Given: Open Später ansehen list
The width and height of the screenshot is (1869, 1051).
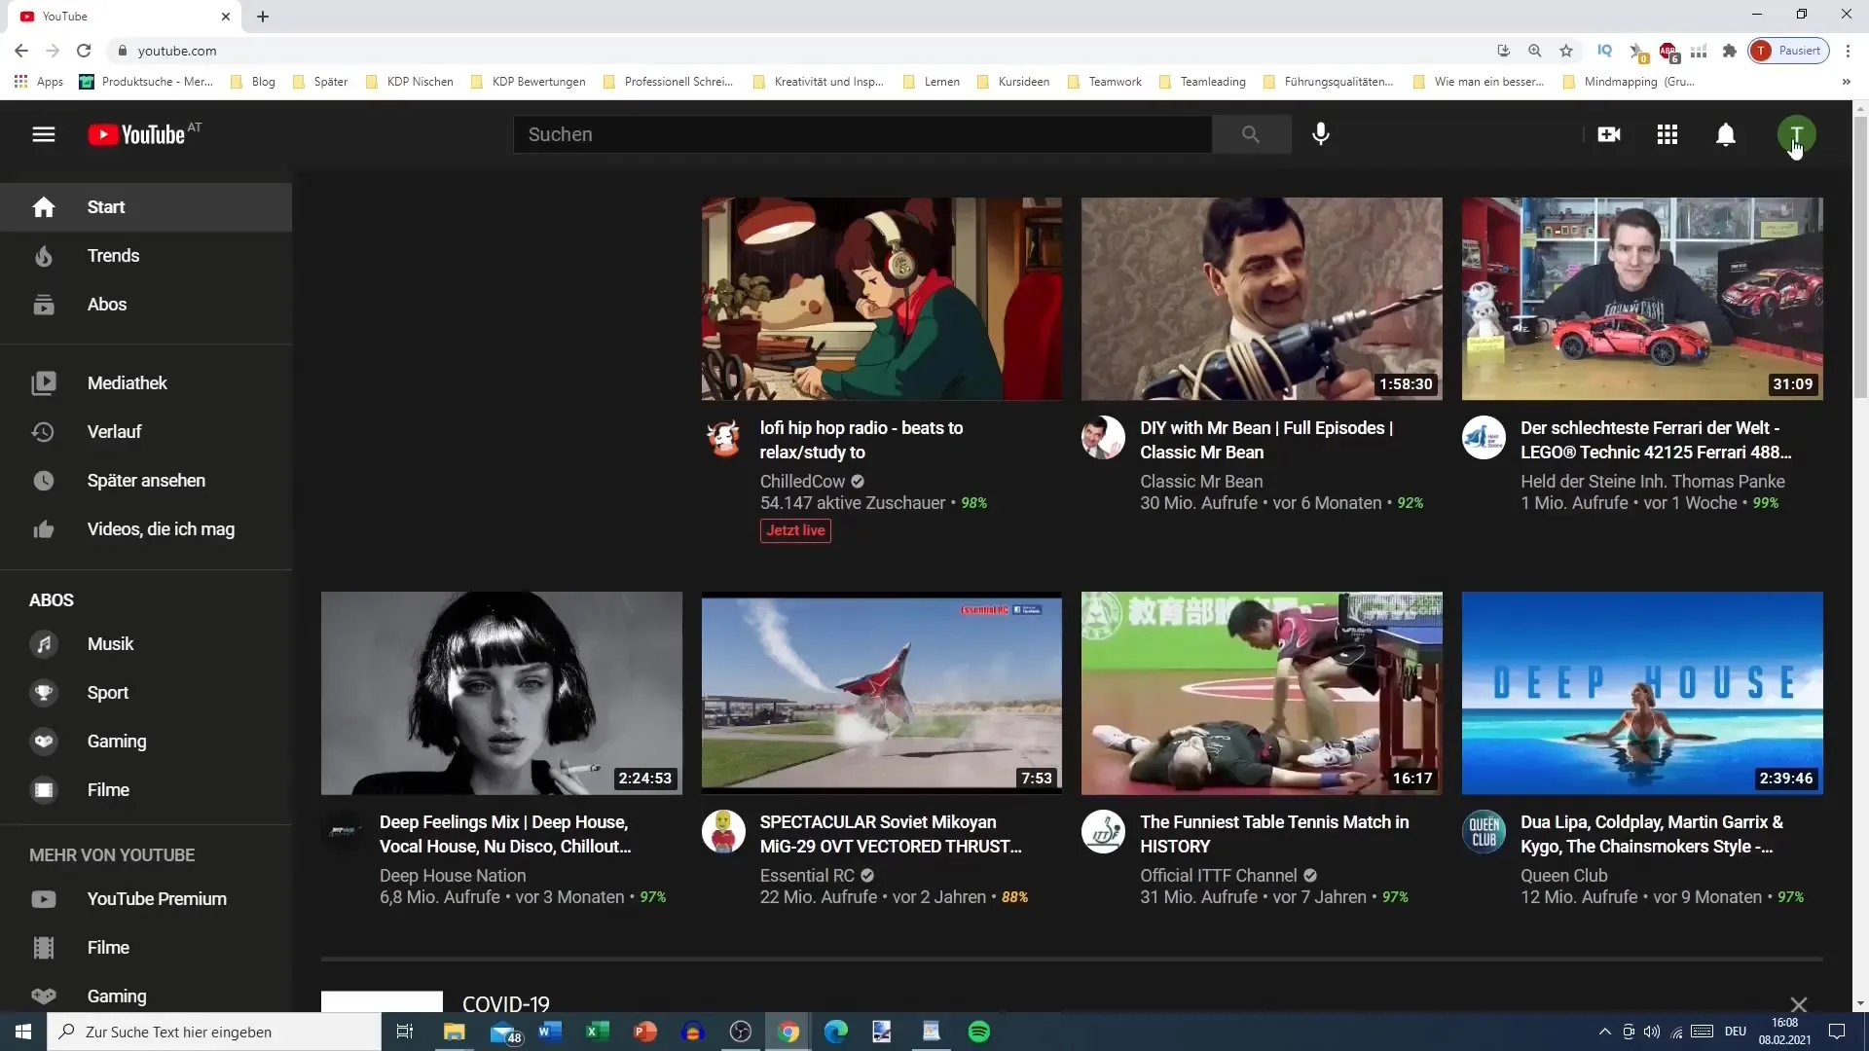Looking at the screenshot, I should pyautogui.click(x=146, y=481).
